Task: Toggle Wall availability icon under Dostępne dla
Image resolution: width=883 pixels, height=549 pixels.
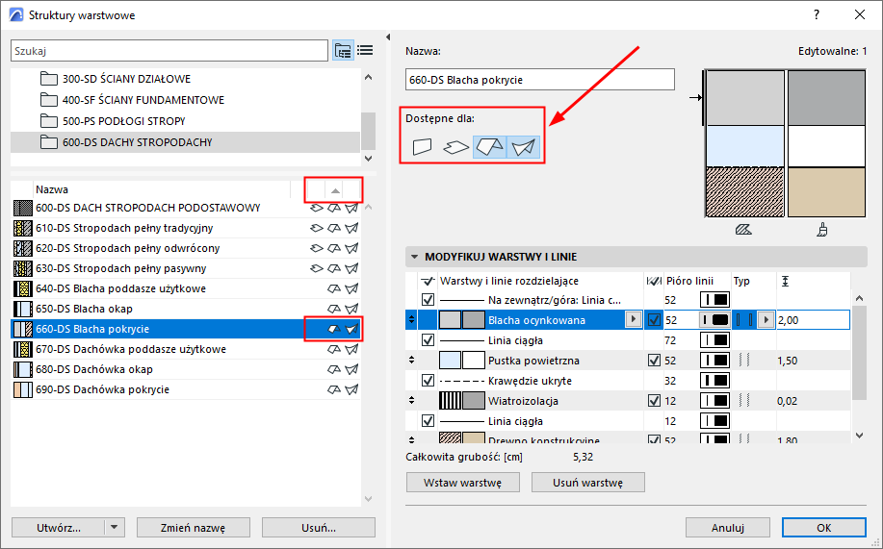Action: (423, 147)
